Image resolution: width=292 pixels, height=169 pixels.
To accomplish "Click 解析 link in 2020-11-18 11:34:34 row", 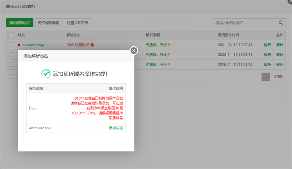I will pyautogui.click(x=268, y=64).
